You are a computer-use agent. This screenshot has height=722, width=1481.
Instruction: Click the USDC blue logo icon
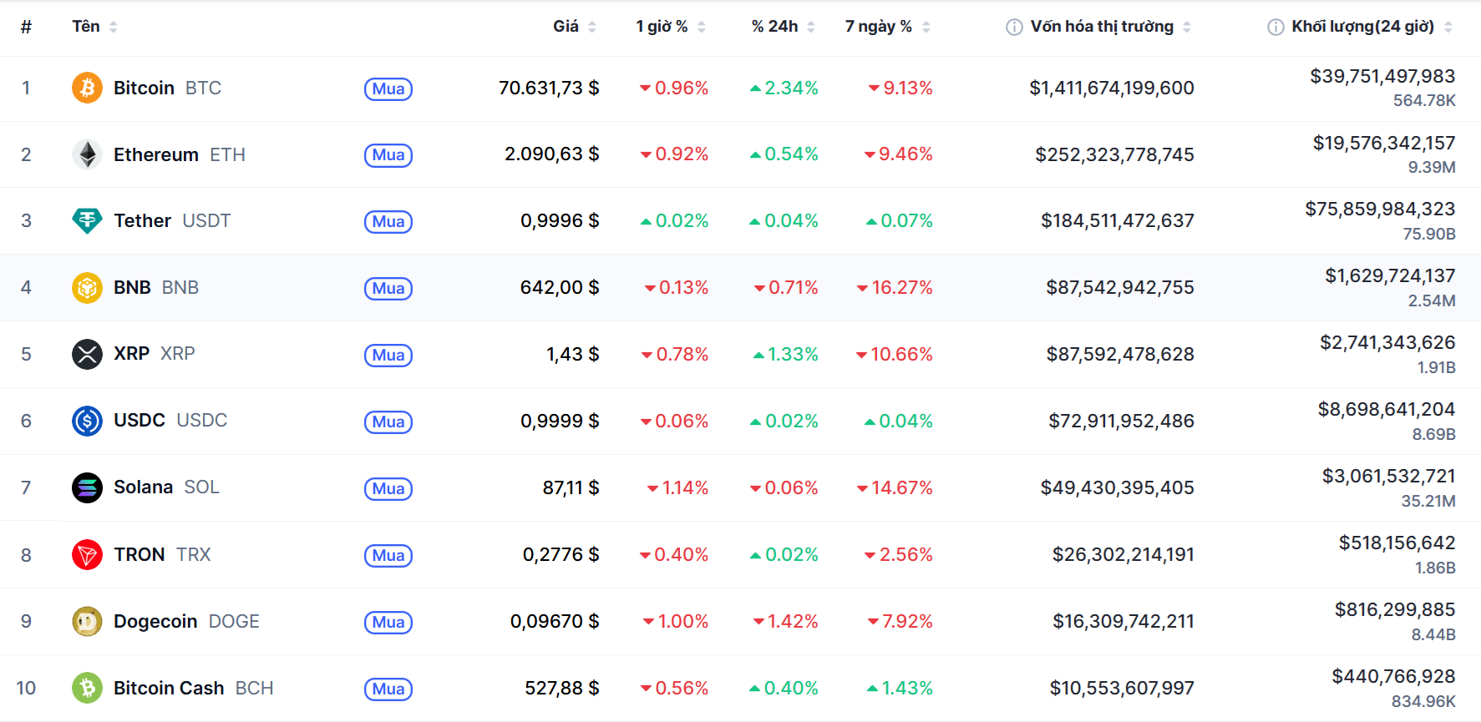pos(87,421)
